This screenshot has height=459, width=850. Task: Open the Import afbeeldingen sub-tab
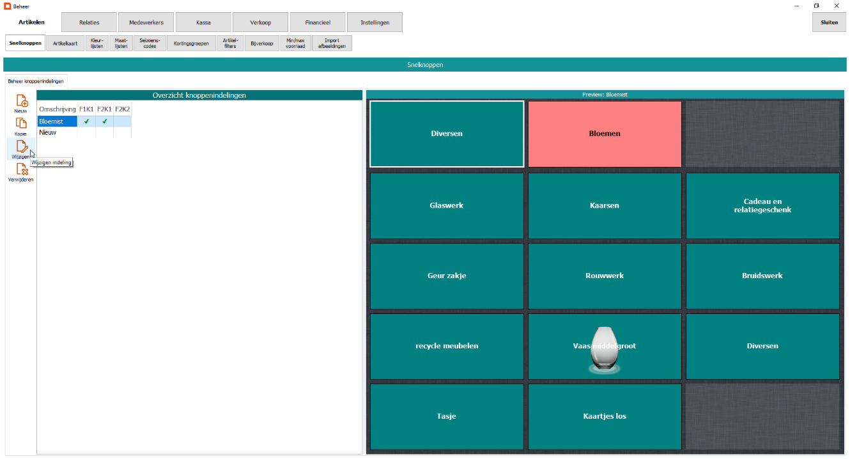tap(332, 43)
